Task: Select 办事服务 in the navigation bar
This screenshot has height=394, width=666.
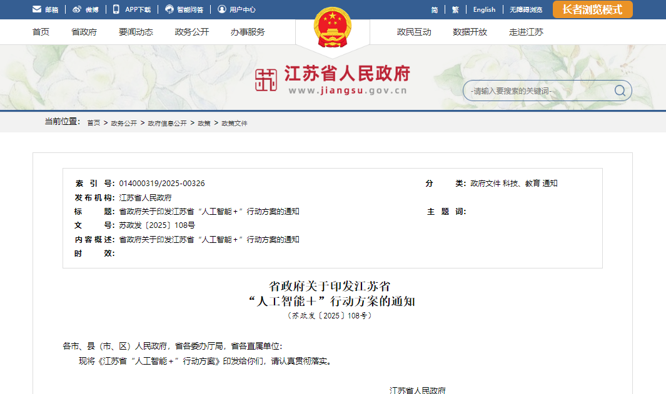Action: pos(247,32)
